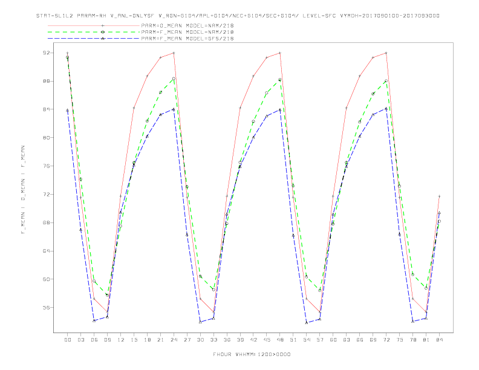Image resolution: width=479 pixels, height=370 pixels.
Task: Click x-axis tick label 12
Action: (121, 340)
